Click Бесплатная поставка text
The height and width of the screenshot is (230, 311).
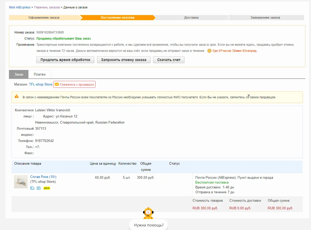point(212,182)
